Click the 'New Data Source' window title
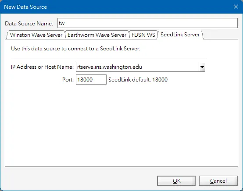 [25, 7]
